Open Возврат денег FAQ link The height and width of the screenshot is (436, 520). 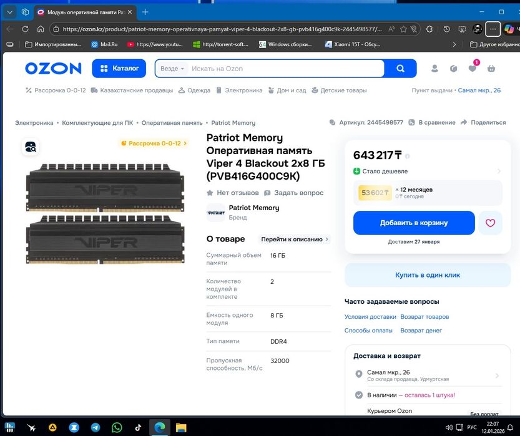(x=421, y=331)
